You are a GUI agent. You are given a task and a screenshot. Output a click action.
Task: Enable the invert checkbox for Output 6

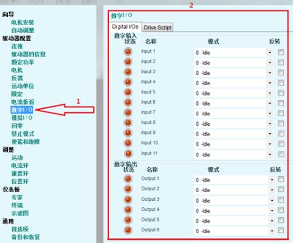click(281, 230)
